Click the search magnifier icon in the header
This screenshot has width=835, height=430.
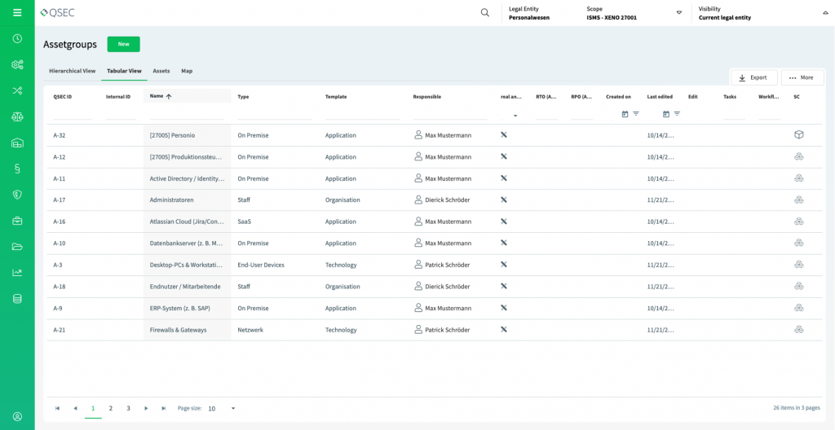tap(485, 12)
